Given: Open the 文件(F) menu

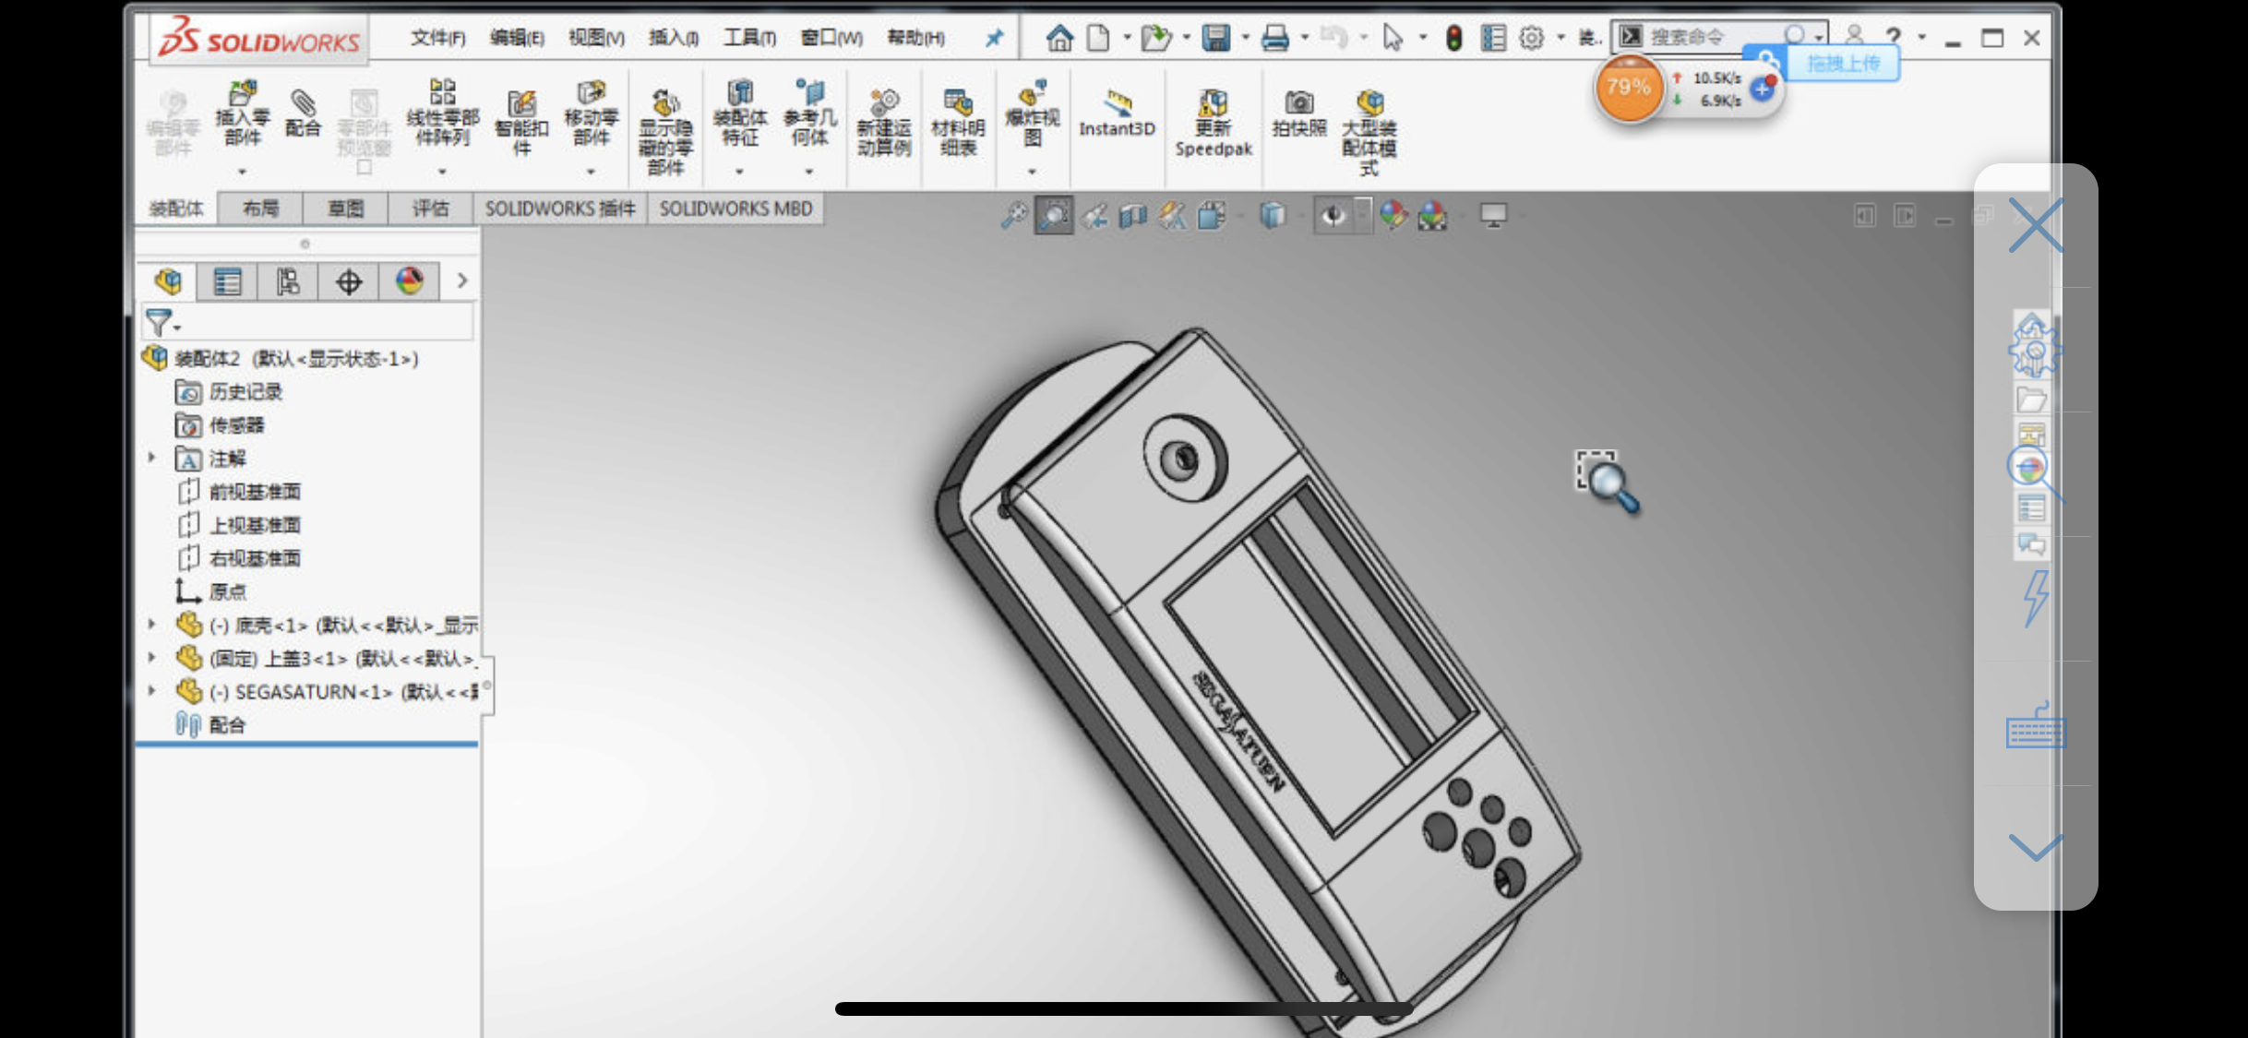Looking at the screenshot, I should pyautogui.click(x=437, y=38).
